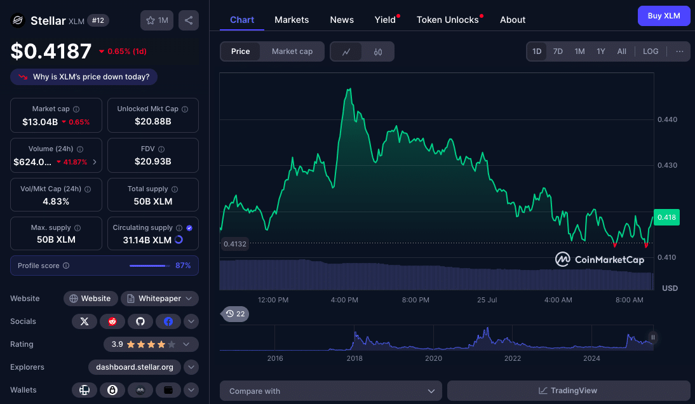Click the FDV info icon
The image size is (695, 404).
click(x=161, y=149)
